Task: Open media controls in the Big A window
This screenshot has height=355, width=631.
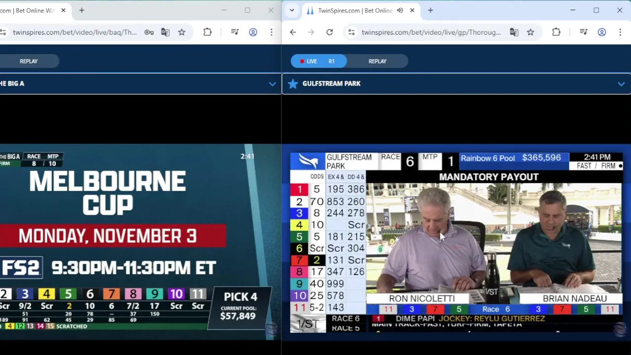Action: (235, 32)
